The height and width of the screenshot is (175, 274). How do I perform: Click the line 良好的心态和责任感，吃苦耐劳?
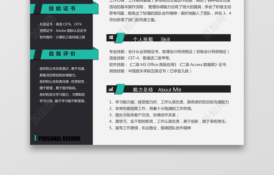pyautogui.click(x=63, y=82)
